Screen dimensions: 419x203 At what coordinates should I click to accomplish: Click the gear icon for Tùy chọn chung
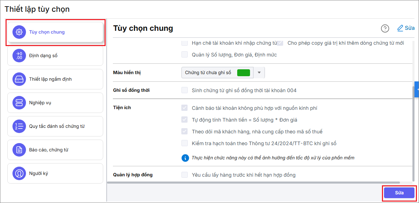point(19,32)
